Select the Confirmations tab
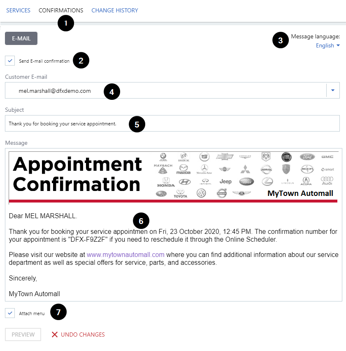Image resolution: width=346 pixels, height=351 pixels. pos(61,10)
